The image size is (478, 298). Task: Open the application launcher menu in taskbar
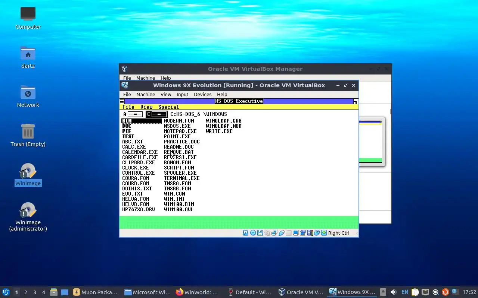(6, 292)
